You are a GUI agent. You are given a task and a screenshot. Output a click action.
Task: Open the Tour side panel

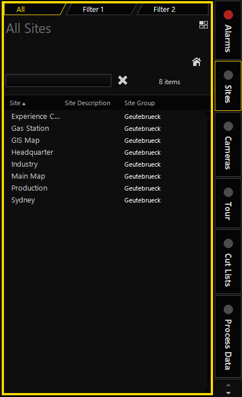tap(228, 203)
